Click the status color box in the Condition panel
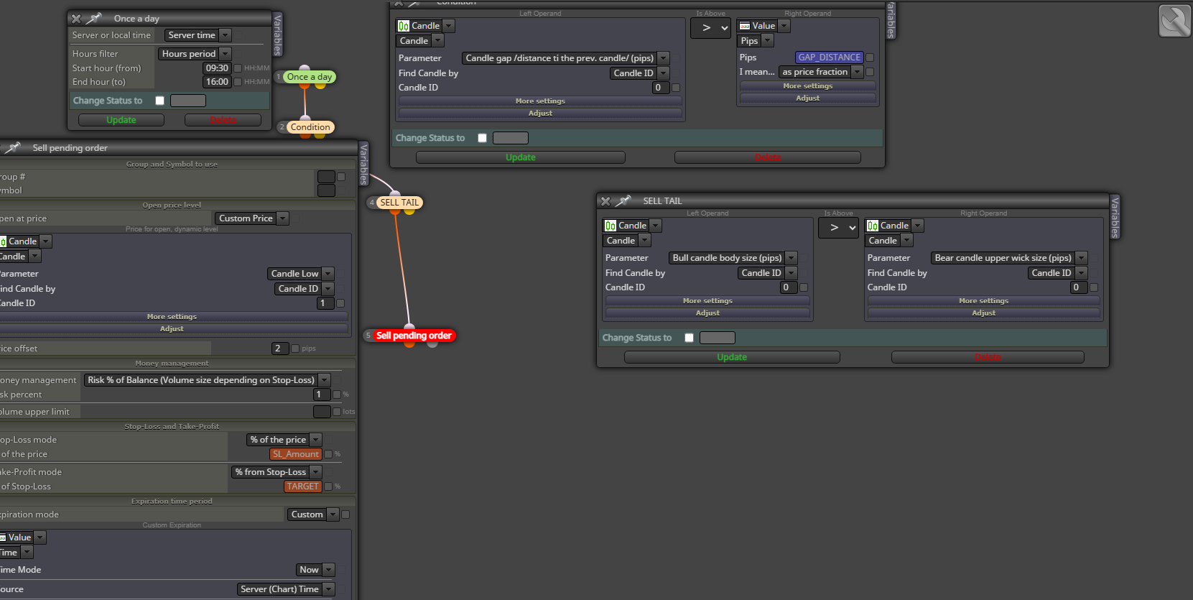1193x600 pixels. pyautogui.click(x=511, y=138)
